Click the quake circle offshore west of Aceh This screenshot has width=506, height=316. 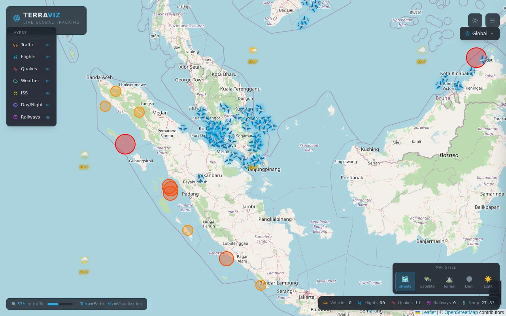105,106
